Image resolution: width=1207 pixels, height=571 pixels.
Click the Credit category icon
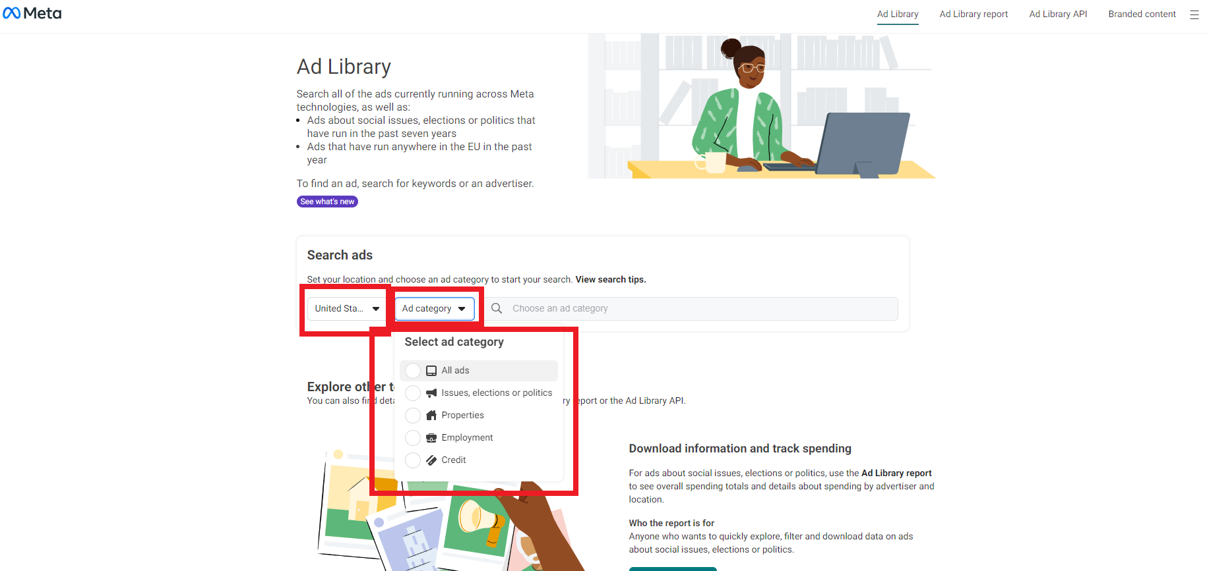[431, 460]
